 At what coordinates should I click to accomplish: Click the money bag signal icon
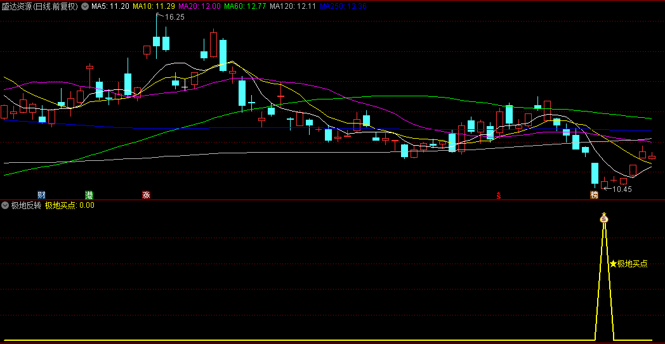click(x=604, y=218)
